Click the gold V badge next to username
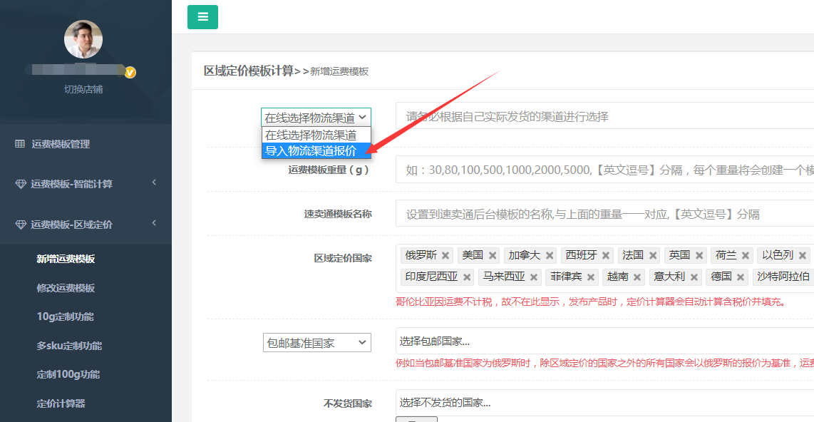The height and width of the screenshot is (422, 814). pyautogui.click(x=130, y=72)
